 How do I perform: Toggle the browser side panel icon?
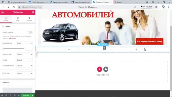tap(3, 2)
